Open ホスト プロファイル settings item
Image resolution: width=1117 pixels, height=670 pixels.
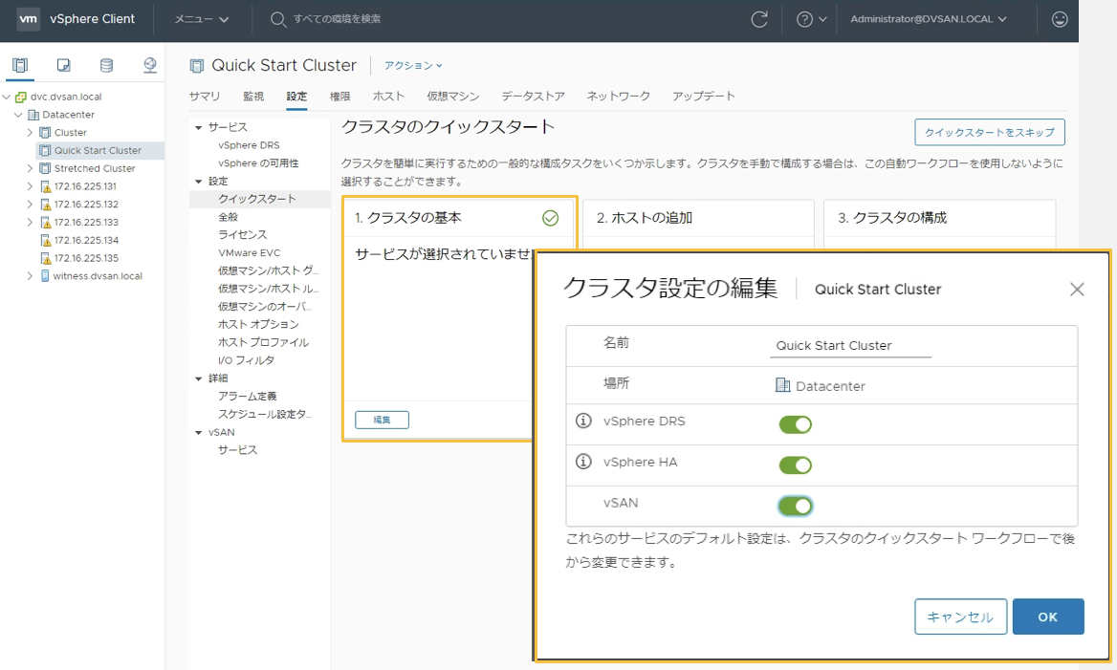263,342
